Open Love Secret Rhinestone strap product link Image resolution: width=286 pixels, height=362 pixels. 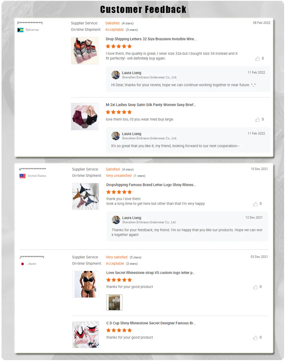coord(151,273)
